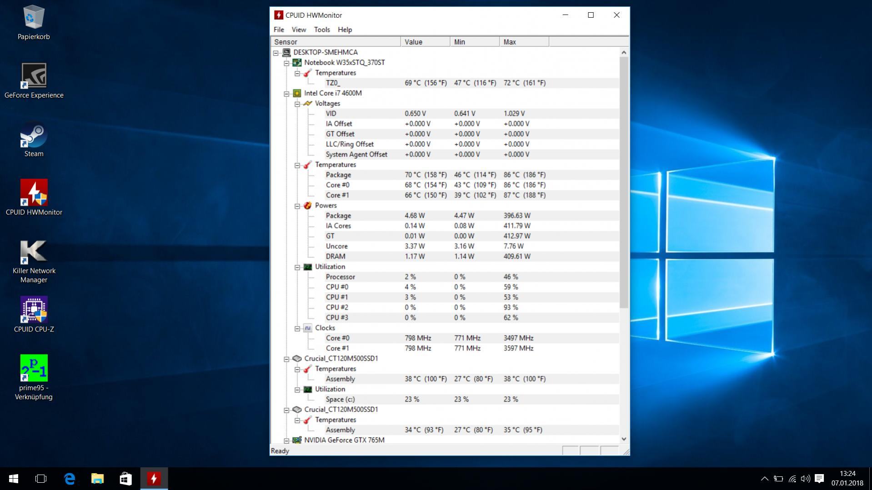The image size is (872, 490).
Task: Expand the NVIDIA GeForce GTX 765M node
Action: (x=286, y=441)
